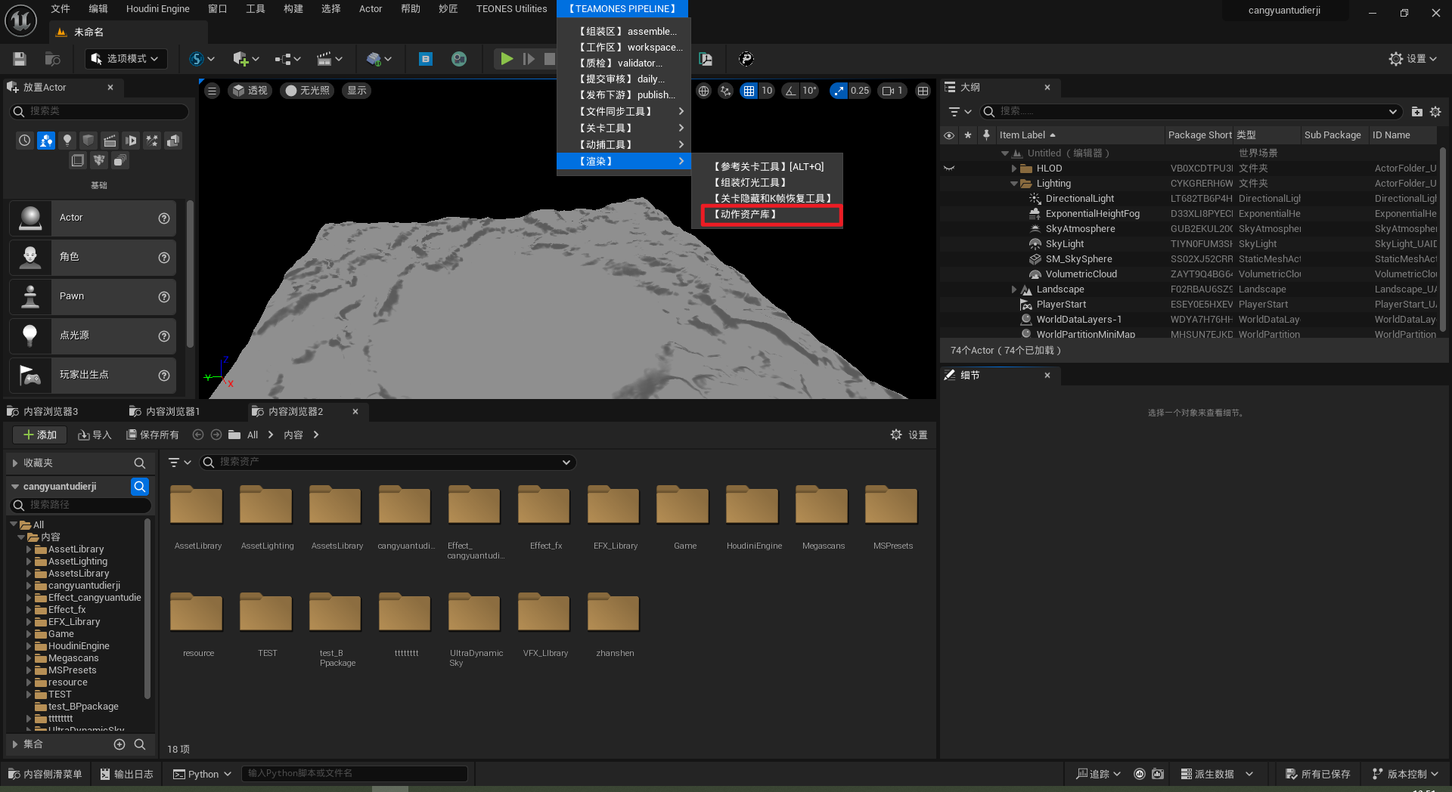Open the selection mode dropdown
This screenshot has width=1452, height=792.
tap(126, 59)
